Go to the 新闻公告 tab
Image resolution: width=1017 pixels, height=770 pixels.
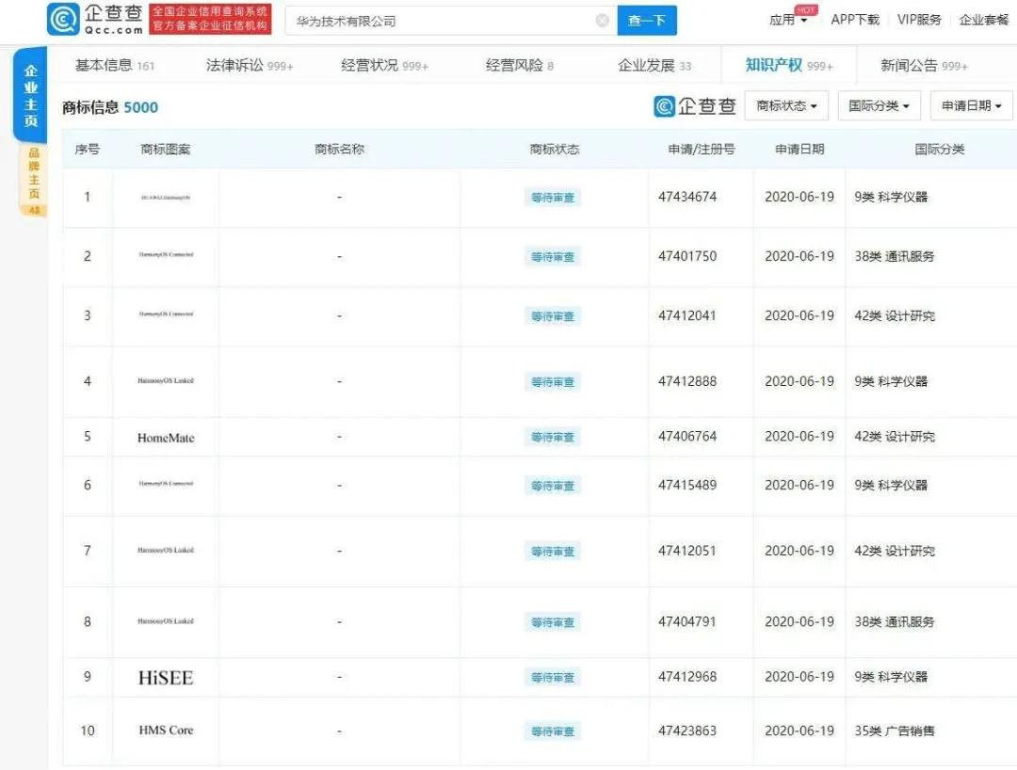tap(923, 66)
